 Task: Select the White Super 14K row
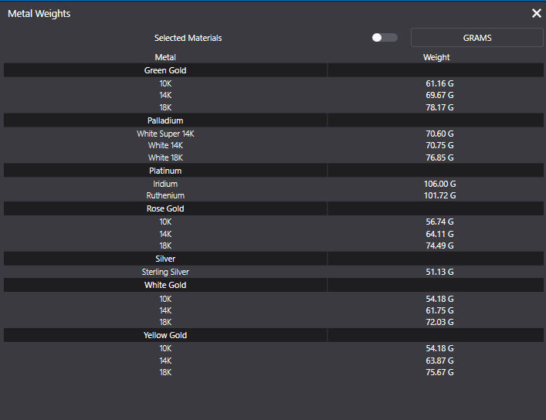click(165, 134)
